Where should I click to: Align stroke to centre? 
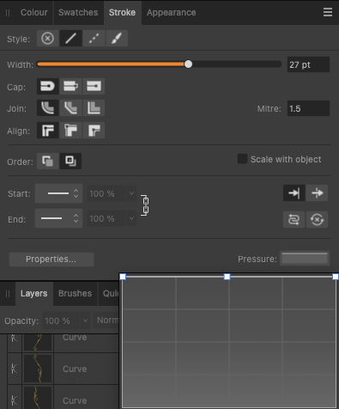coord(48,131)
